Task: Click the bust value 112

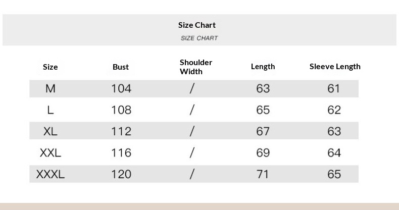Action: [x=121, y=131]
